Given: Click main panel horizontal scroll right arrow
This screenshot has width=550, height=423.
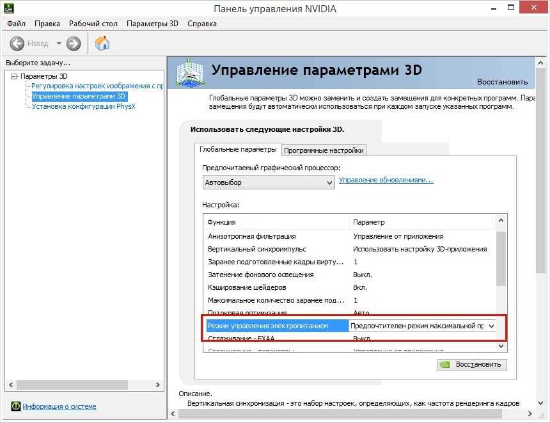Looking at the screenshot, I should (x=530, y=414).
